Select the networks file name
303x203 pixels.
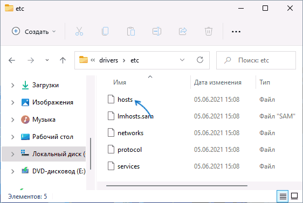click(x=130, y=133)
